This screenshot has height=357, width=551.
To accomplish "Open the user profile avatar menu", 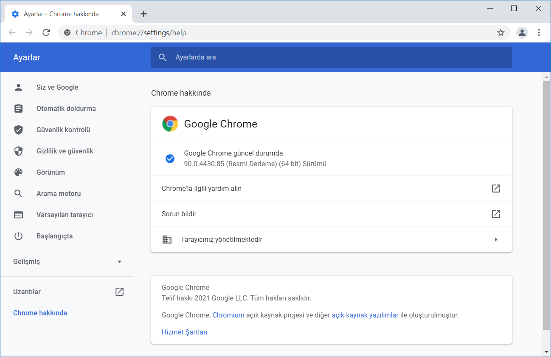I will click(x=522, y=33).
